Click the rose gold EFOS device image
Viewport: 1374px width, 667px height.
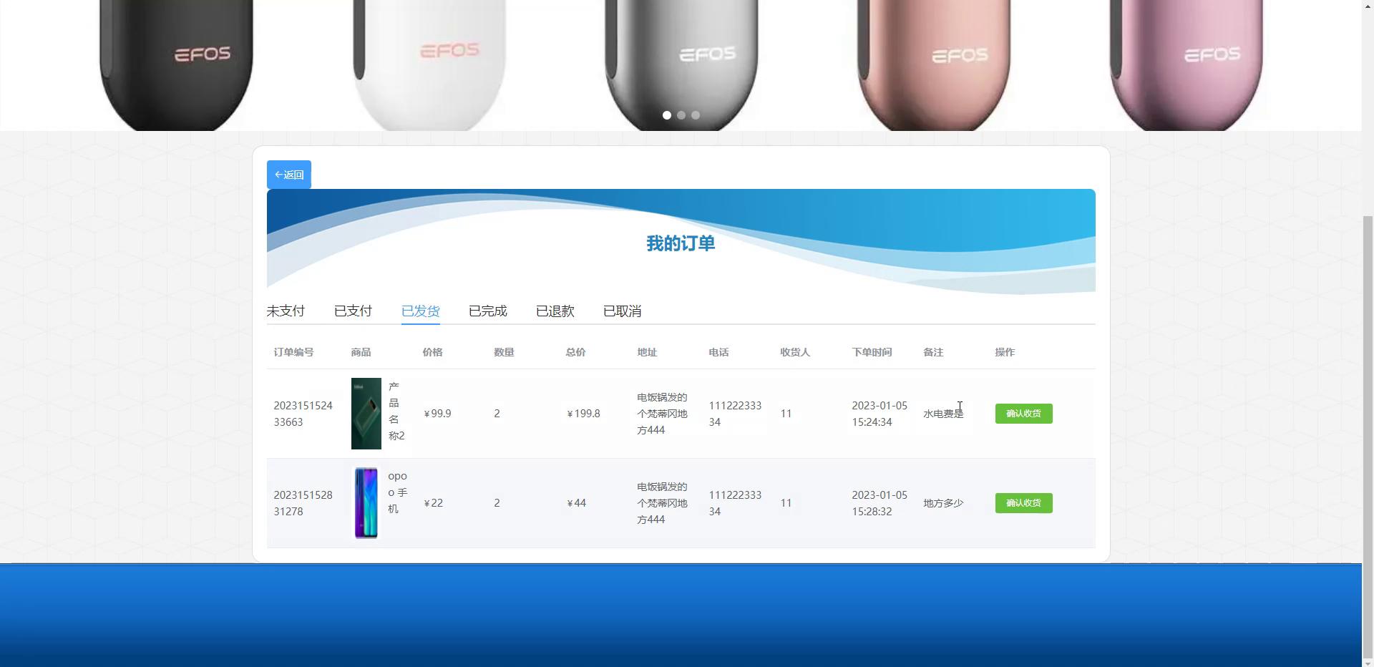coord(934,64)
